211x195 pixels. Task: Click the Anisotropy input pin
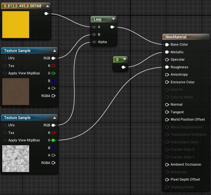[167, 75]
